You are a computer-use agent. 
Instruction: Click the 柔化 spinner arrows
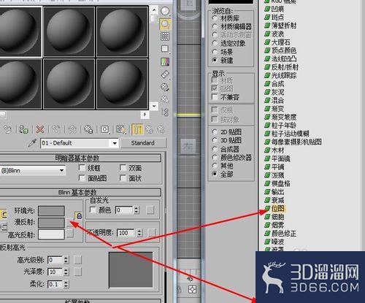(66, 284)
